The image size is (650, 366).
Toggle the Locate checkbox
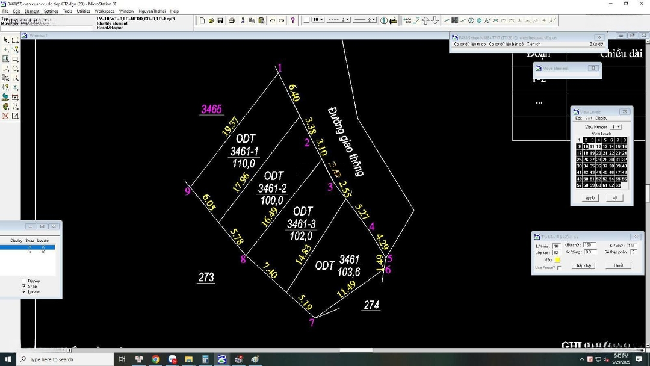(24, 292)
